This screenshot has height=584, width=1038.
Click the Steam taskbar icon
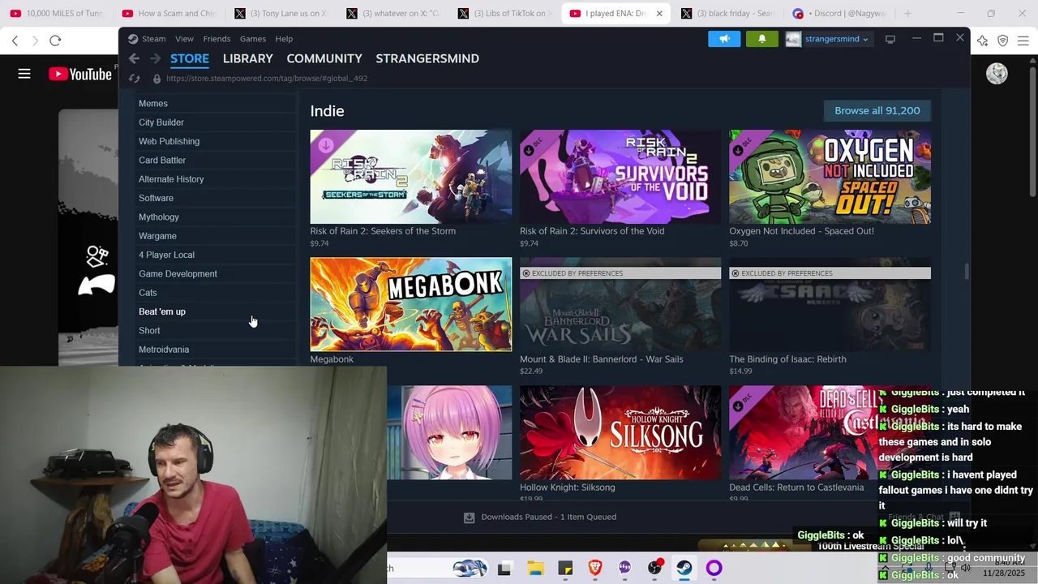pos(684,568)
